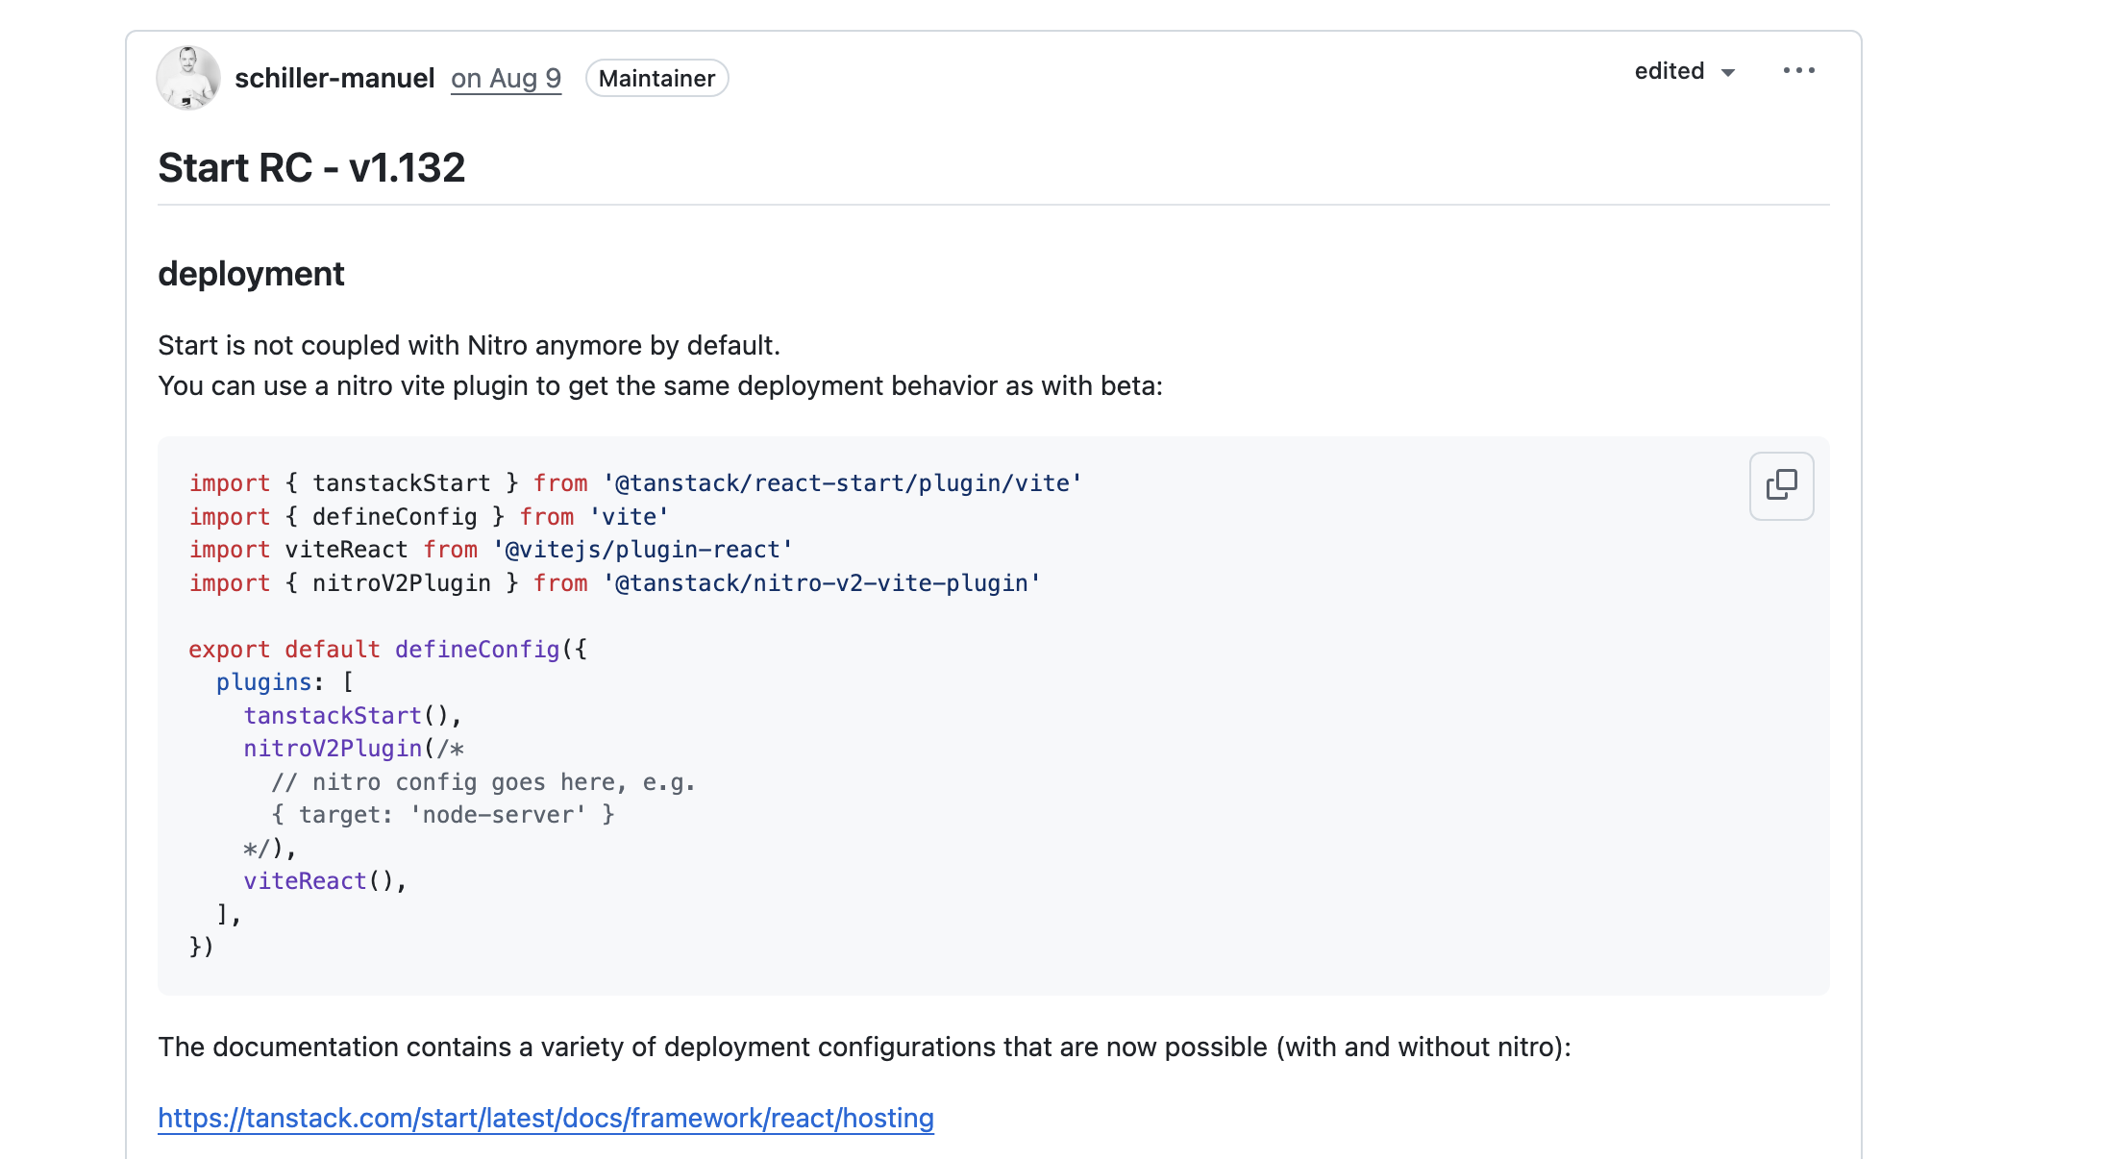Open the three-dots comment options menu

point(1798,71)
